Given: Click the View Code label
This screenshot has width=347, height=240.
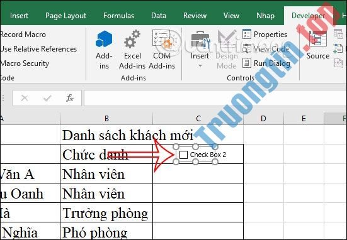Looking at the screenshot, I should pos(271,49).
